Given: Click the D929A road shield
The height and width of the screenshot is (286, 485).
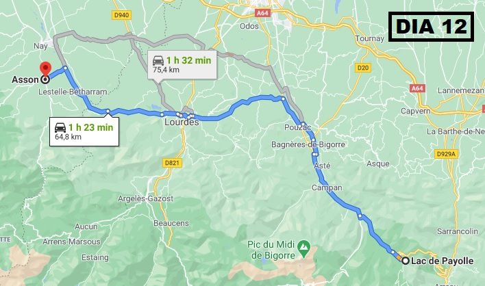Looking at the screenshot, I should [x=446, y=153].
